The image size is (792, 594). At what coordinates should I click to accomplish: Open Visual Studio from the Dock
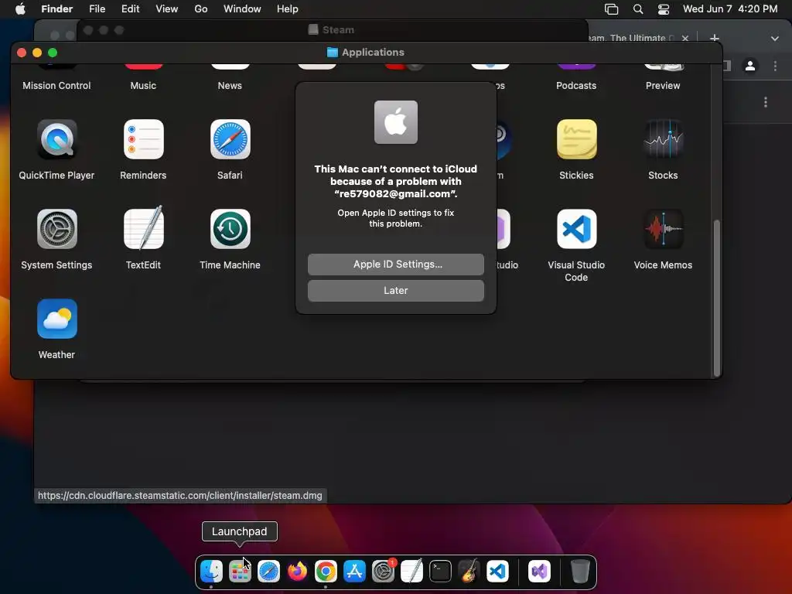tap(539, 572)
